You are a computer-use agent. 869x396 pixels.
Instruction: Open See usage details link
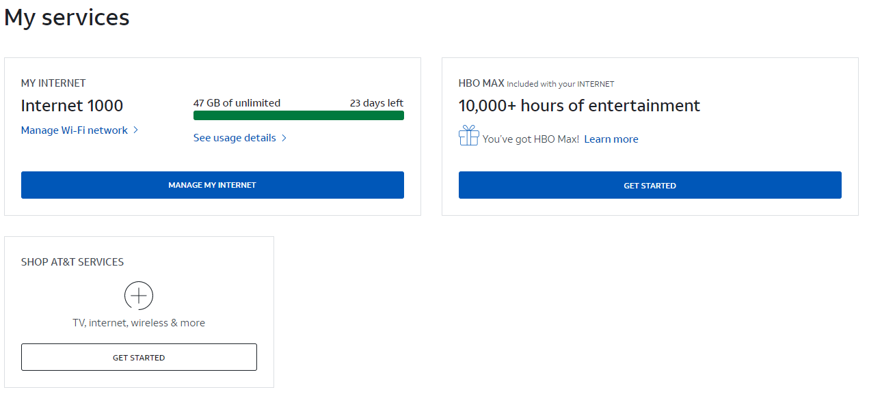pos(235,138)
